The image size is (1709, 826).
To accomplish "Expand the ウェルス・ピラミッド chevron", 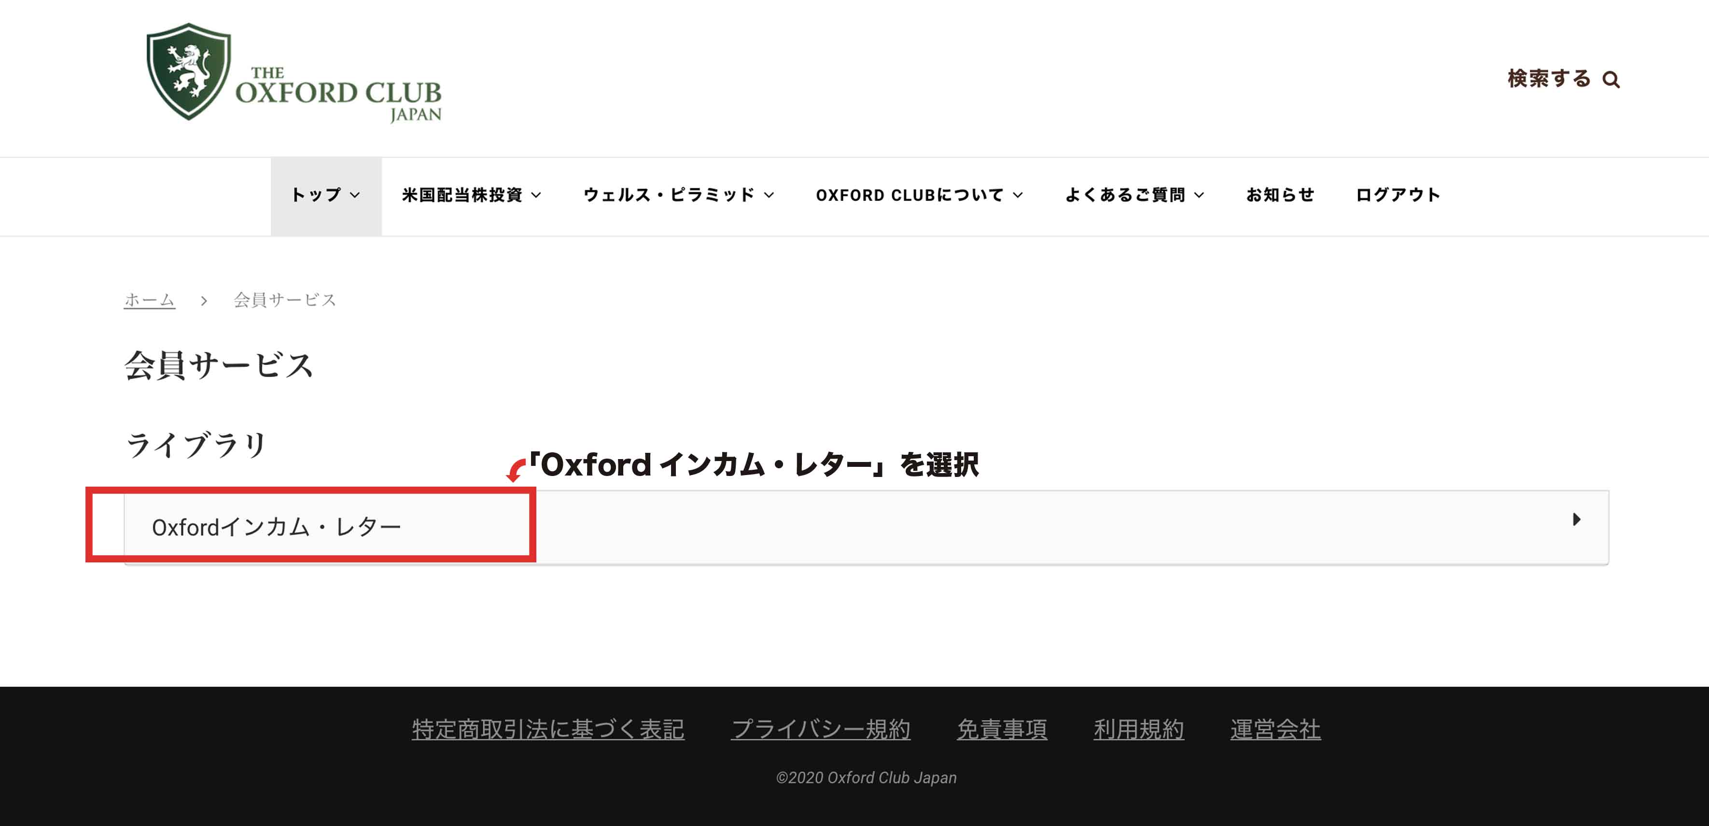I will coord(769,195).
